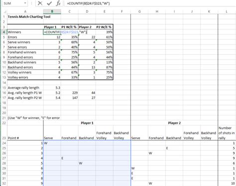Select column L header
The width and height of the screenshot is (236, 186).
pos(227,11)
